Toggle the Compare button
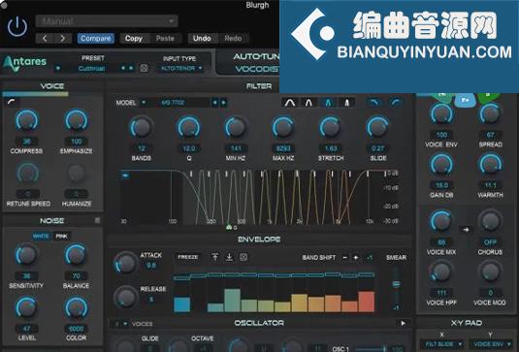The image size is (519, 352). tap(96, 39)
